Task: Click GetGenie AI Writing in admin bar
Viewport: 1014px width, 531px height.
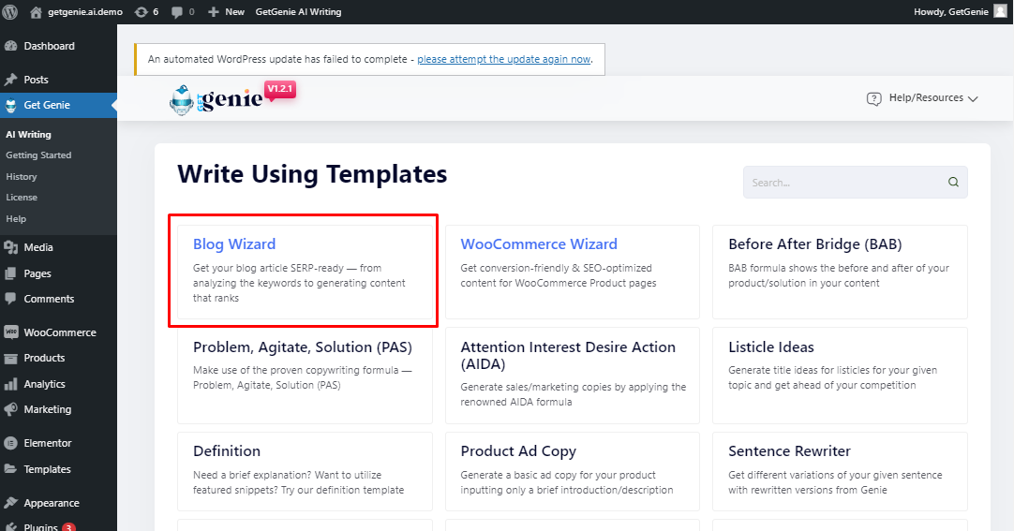Action: pos(298,11)
